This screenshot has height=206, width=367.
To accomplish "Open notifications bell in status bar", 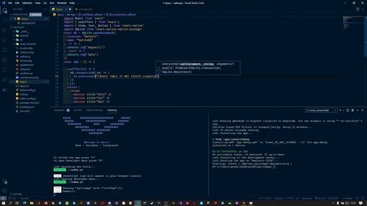I will [362, 199].
